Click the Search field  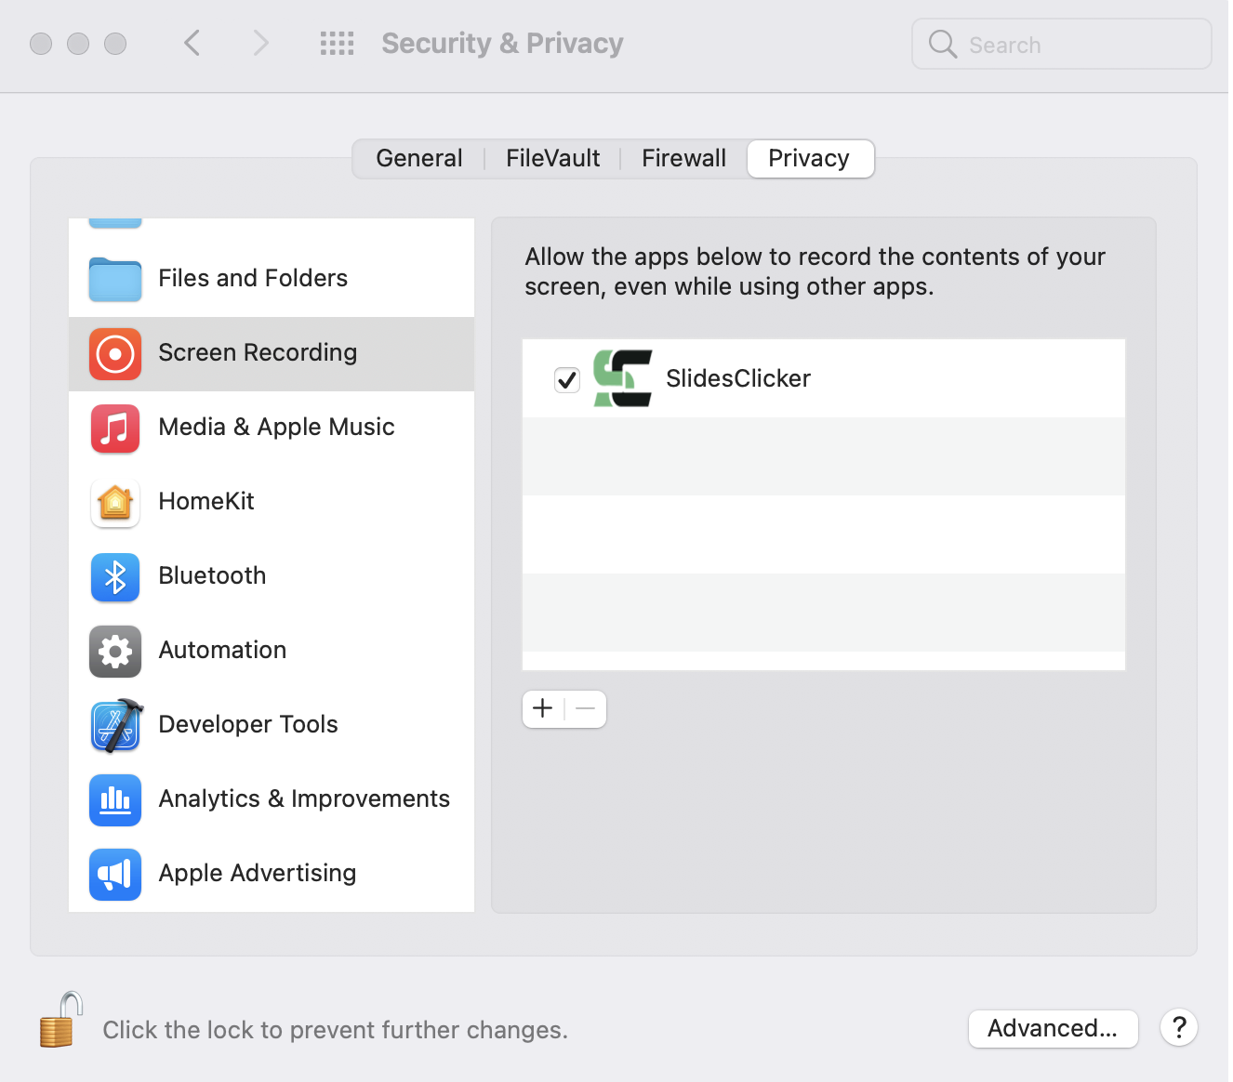[x=1062, y=45]
